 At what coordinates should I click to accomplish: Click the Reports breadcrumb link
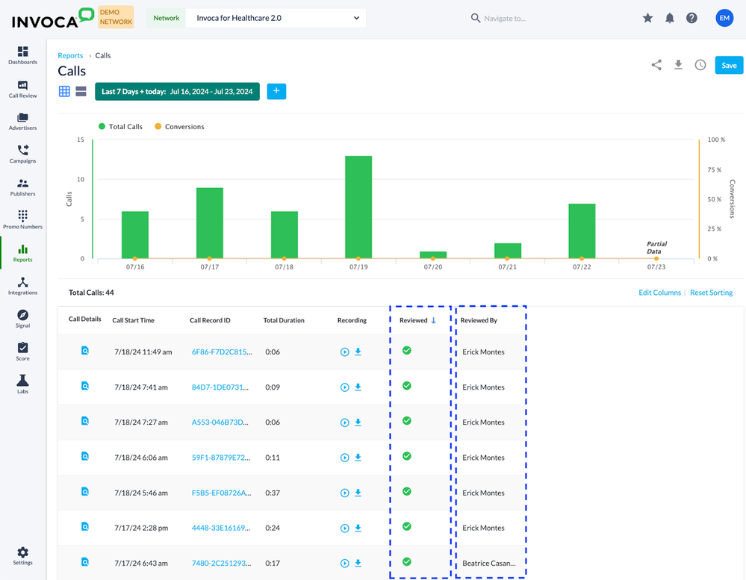click(70, 56)
